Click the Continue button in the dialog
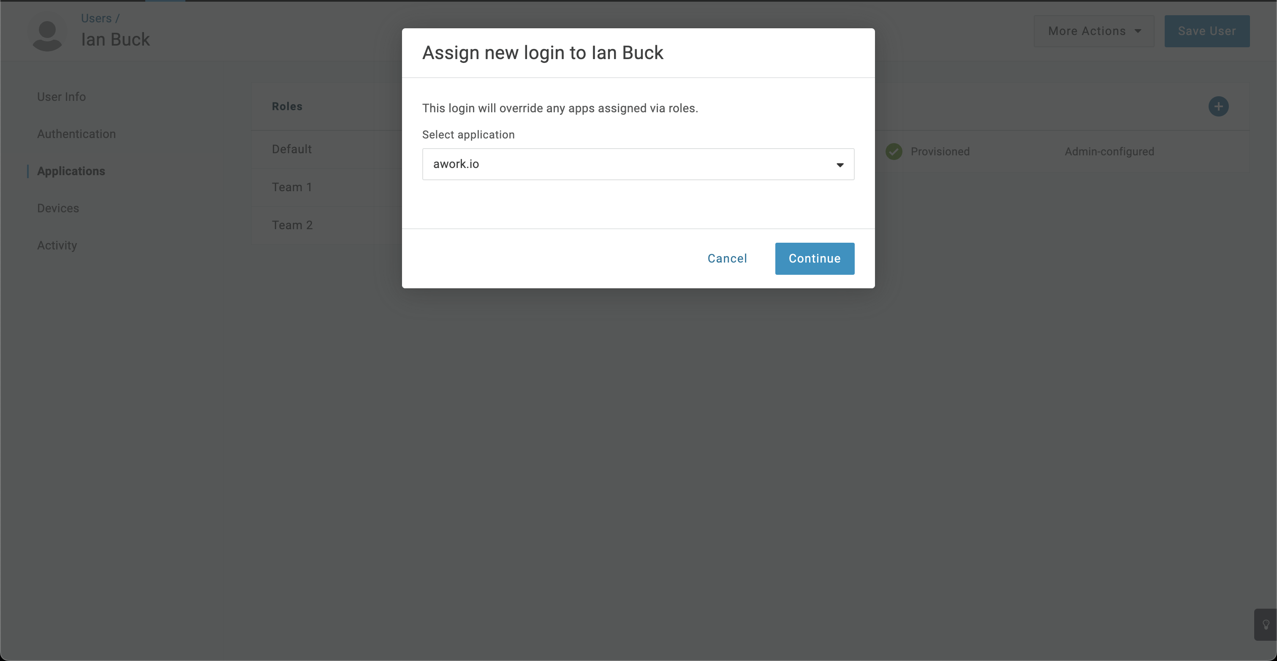Screen dimensions: 1277x661 tap(815, 258)
